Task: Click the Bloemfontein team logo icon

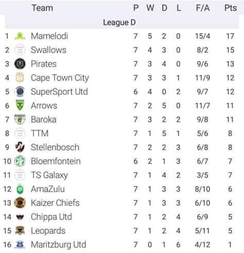Action: click(20, 161)
